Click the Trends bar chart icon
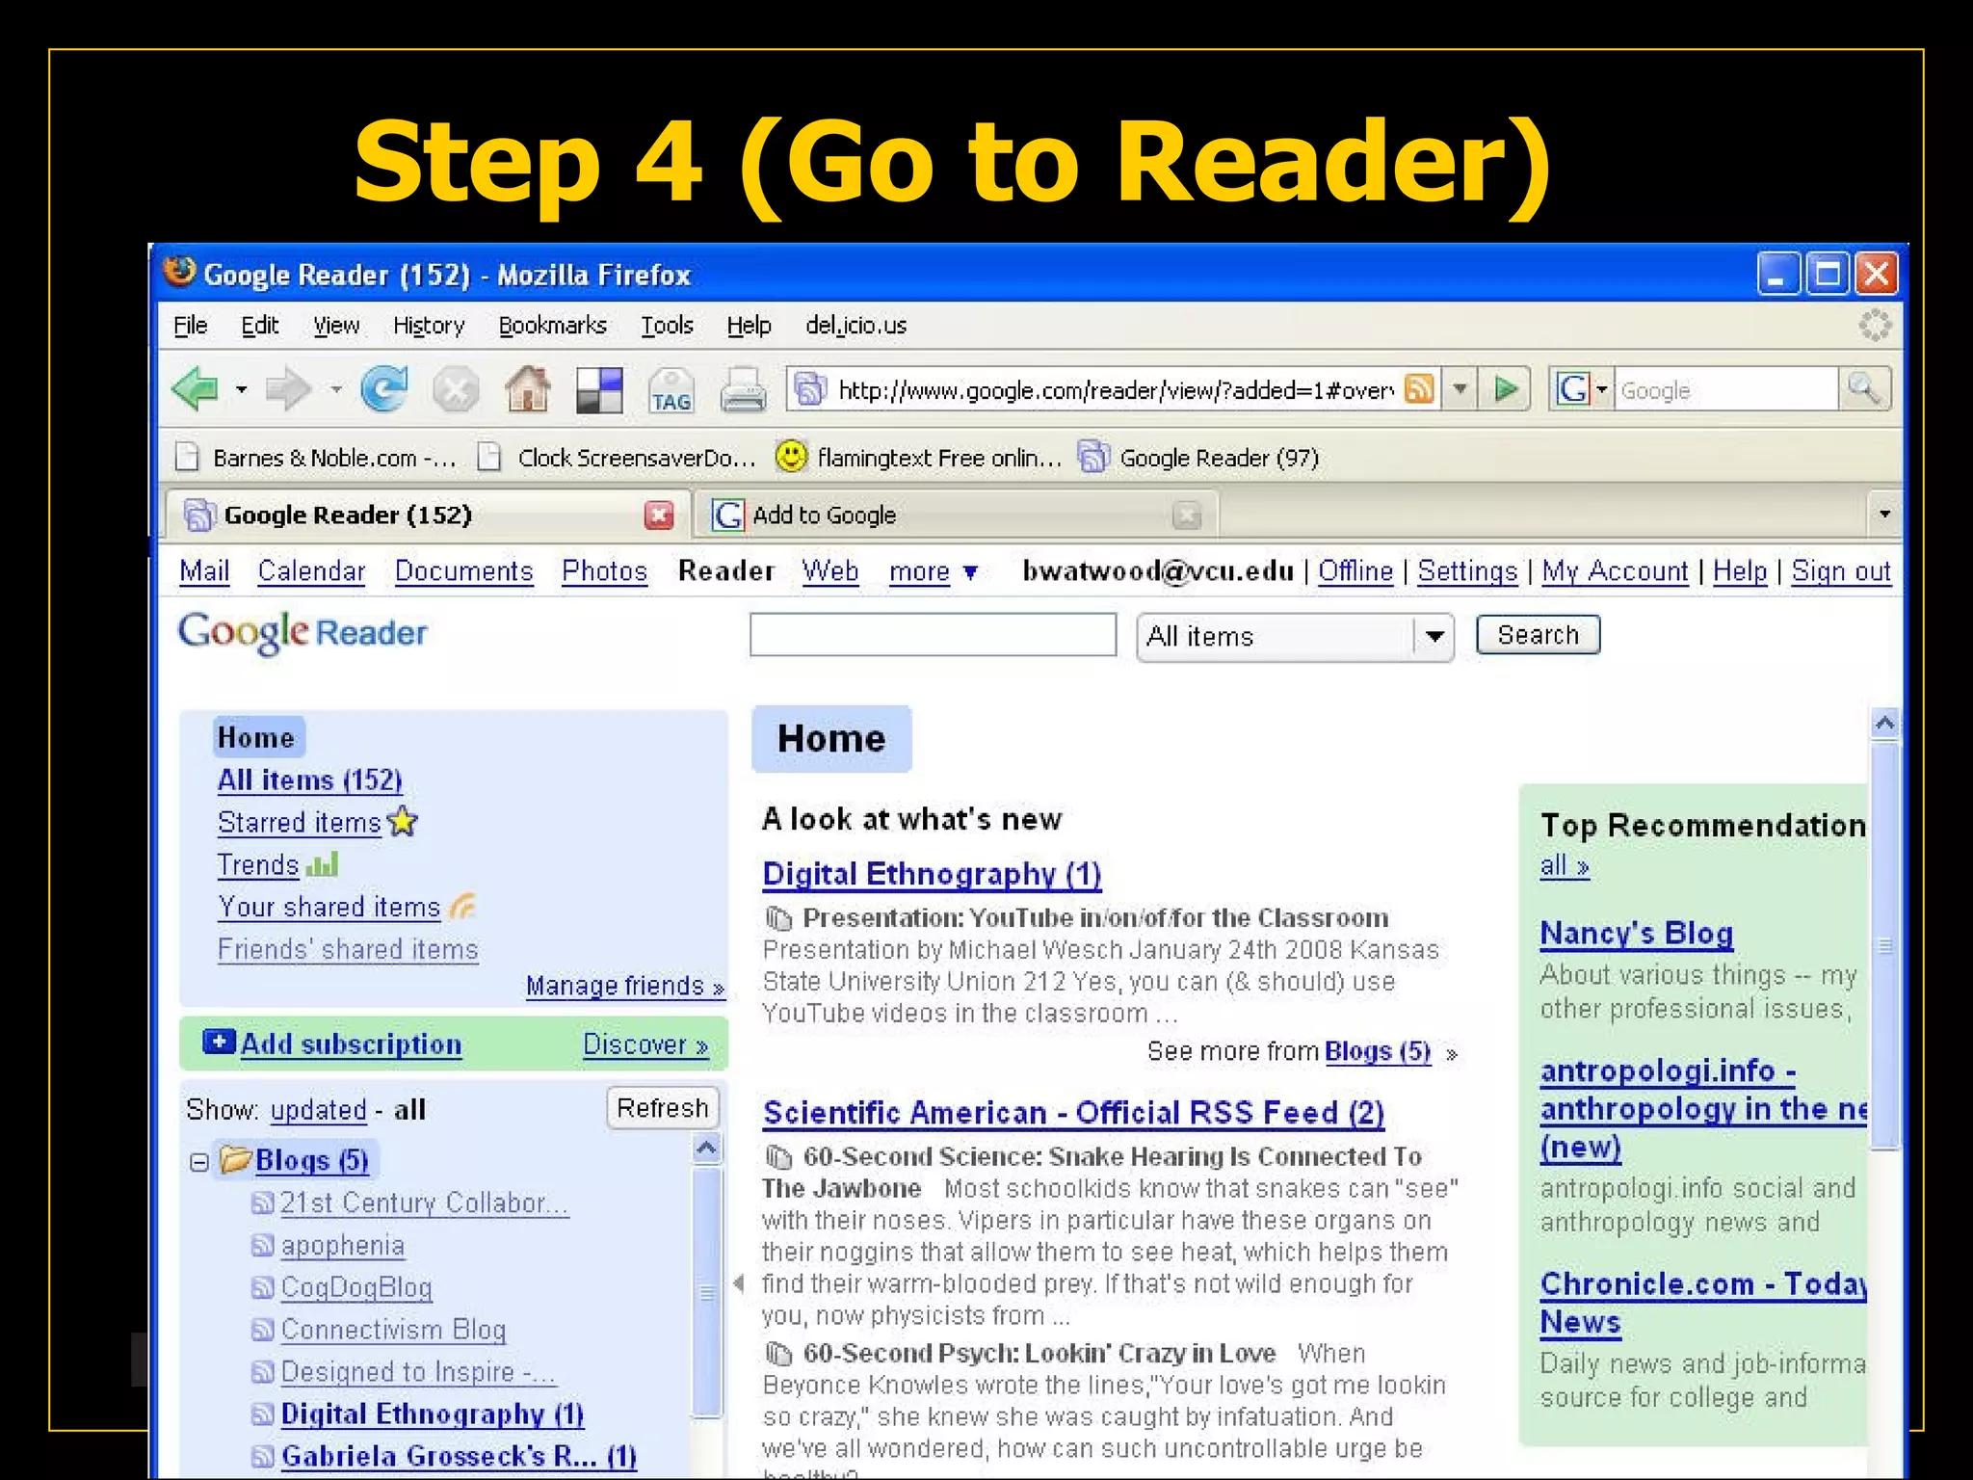Screen dimensions: 1973x1480 (x=322, y=864)
